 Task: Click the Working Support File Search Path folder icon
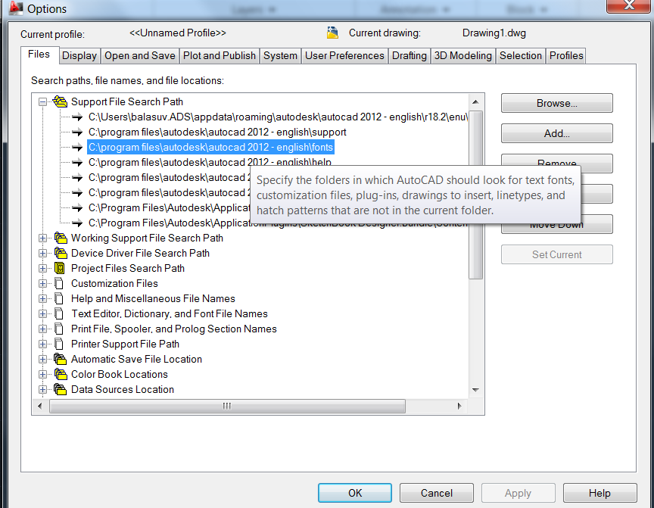61,238
